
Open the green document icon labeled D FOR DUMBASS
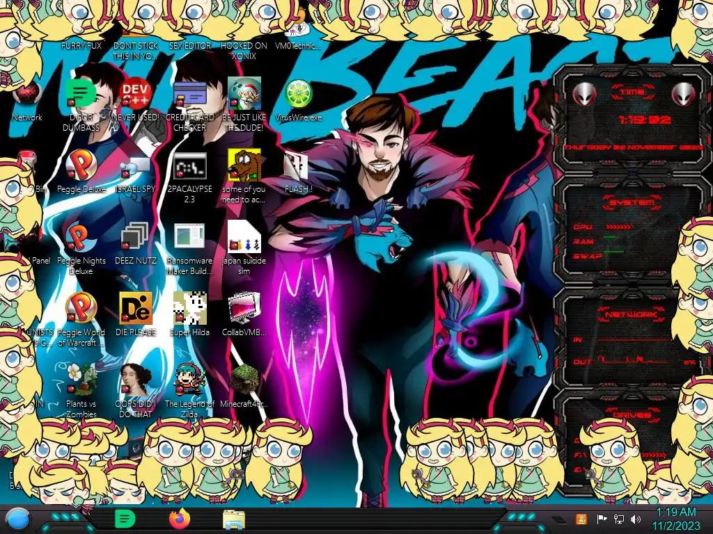(81, 95)
